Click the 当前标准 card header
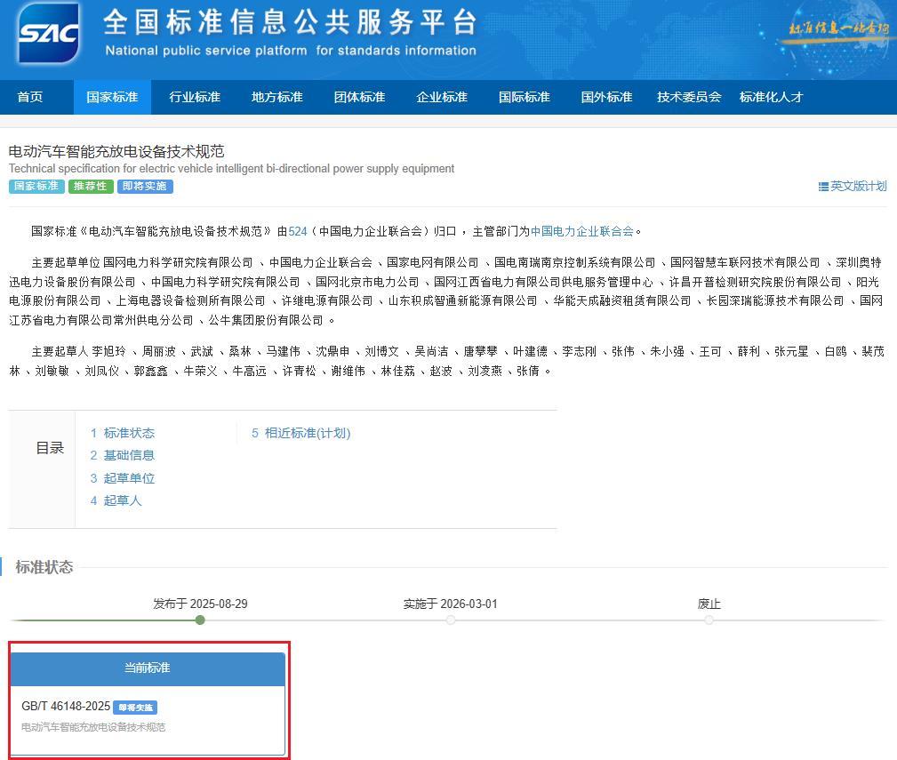 [148, 668]
